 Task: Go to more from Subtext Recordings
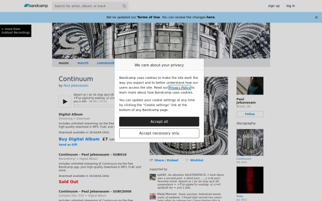16,31
